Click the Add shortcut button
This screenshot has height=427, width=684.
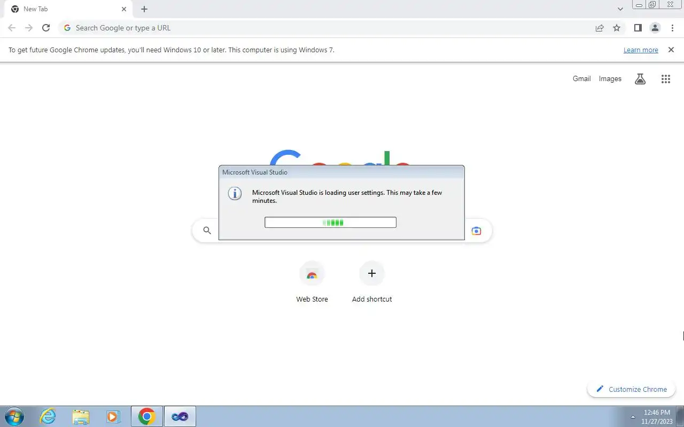(x=372, y=282)
